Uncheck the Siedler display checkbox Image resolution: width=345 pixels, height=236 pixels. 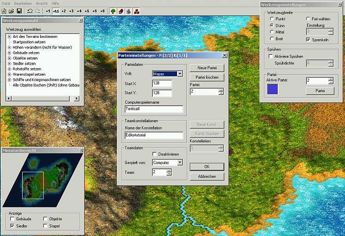12,226
